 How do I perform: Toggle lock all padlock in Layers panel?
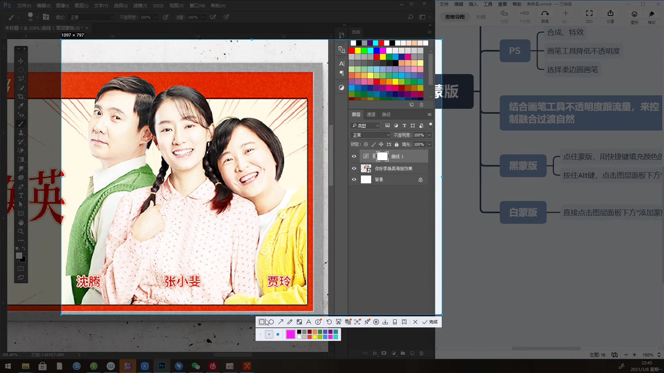396,144
